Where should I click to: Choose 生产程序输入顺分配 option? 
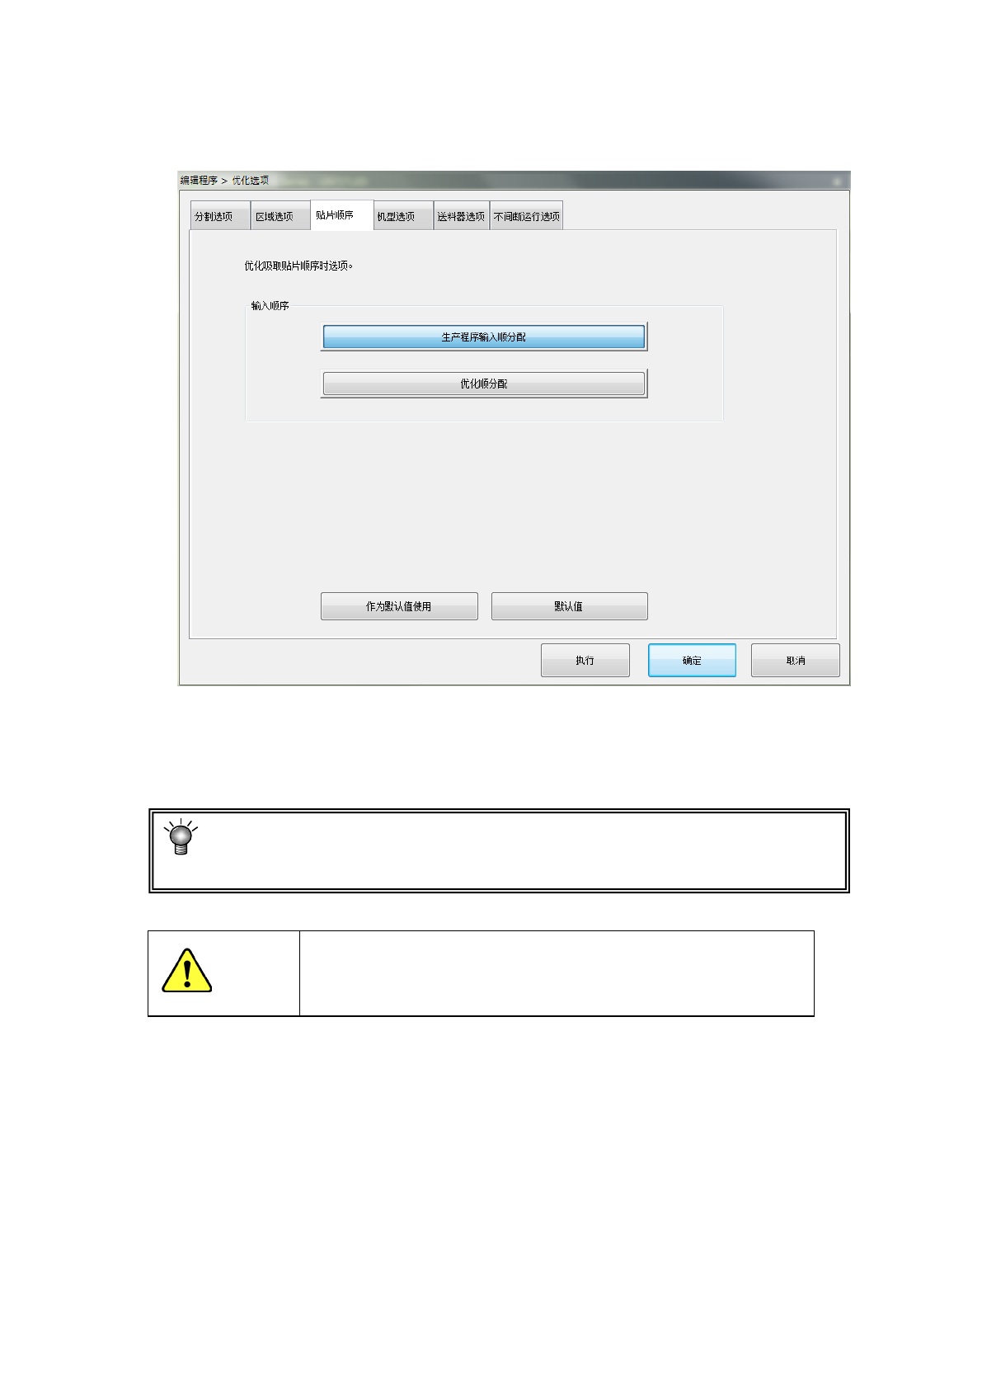pos(484,337)
